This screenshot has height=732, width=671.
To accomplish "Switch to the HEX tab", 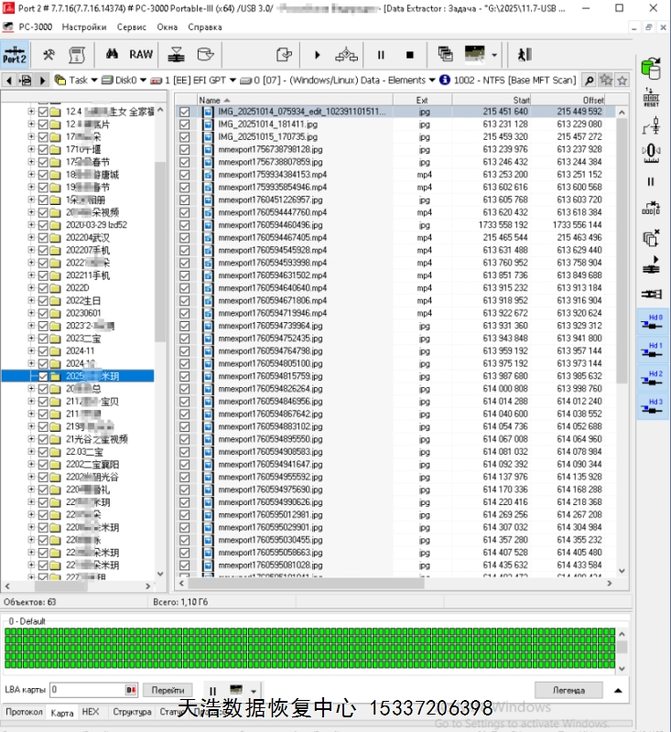I will 91,712.
